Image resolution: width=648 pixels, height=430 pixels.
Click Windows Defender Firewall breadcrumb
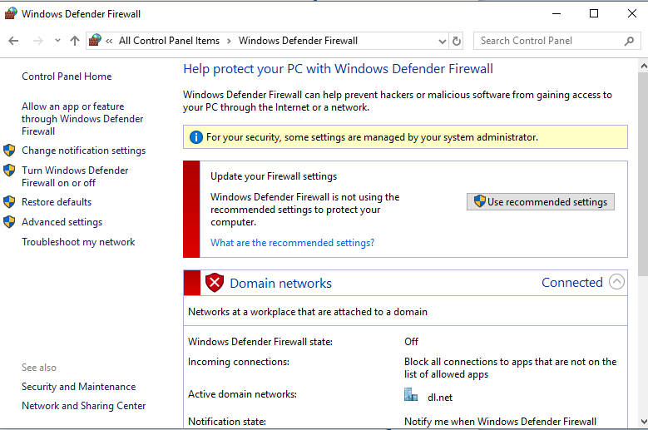[x=298, y=41]
